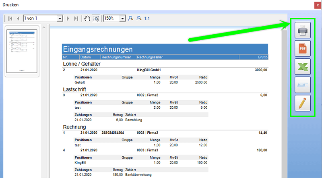
Task: Click the 'Lastschrift' group heading
Action: (74, 89)
